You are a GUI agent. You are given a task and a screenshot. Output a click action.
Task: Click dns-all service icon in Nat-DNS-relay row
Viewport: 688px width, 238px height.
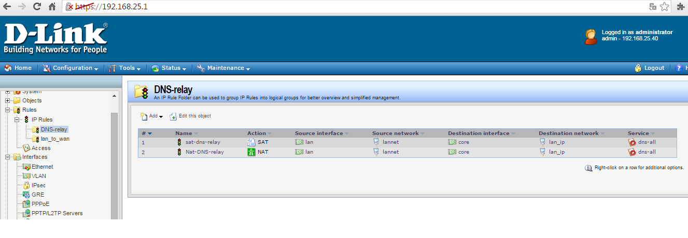coord(632,152)
